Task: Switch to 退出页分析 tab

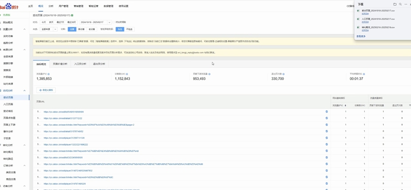Action: [99, 64]
